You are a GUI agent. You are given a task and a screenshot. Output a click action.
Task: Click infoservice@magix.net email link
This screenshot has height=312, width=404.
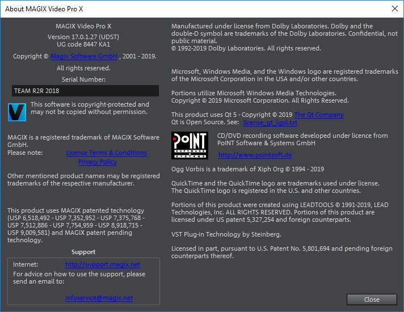(99, 298)
